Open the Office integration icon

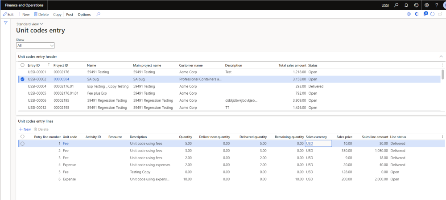[417, 14]
